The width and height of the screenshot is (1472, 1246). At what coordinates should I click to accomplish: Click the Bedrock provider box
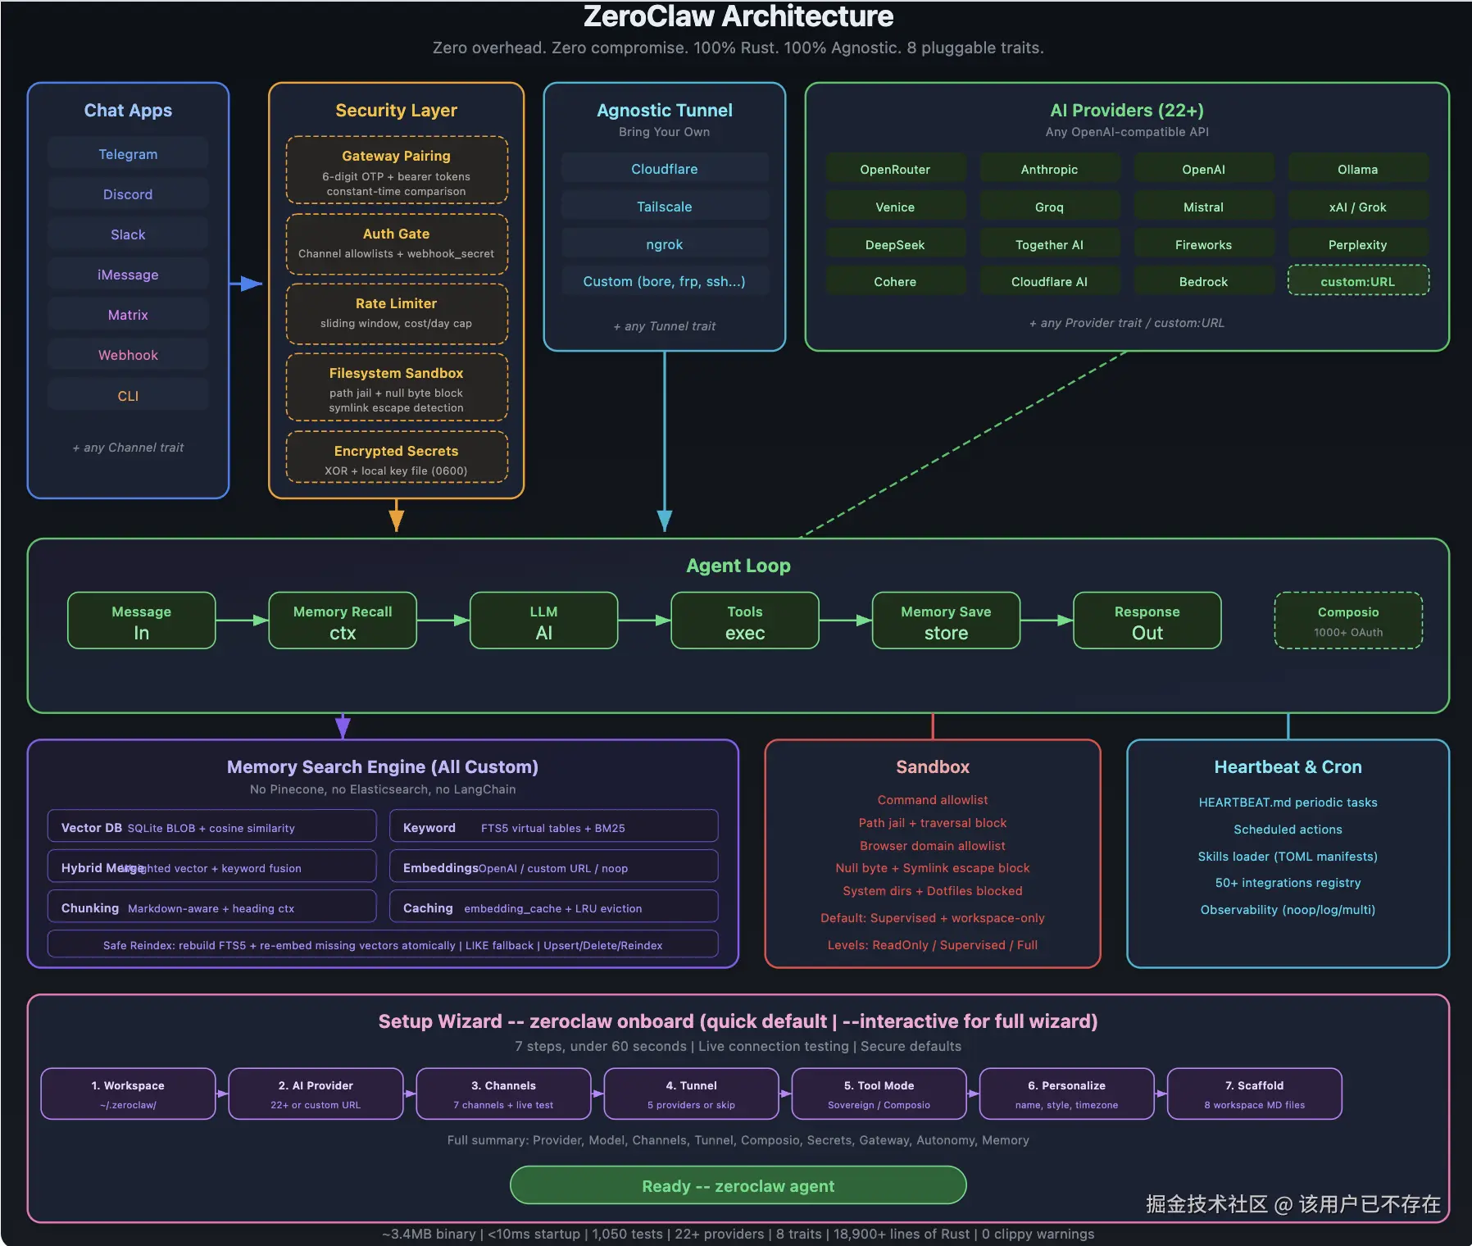pyautogui.click(x=1203, y=282)
